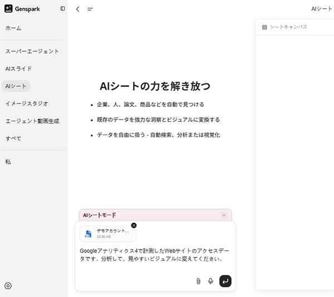Open the attached デモアカウント file chip
This screenshot has width=334, height=297.
click(108, 234)
